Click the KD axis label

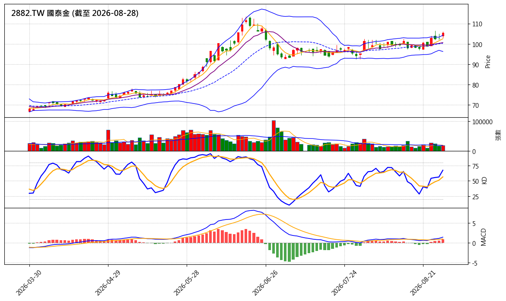(x=484, y=180)
